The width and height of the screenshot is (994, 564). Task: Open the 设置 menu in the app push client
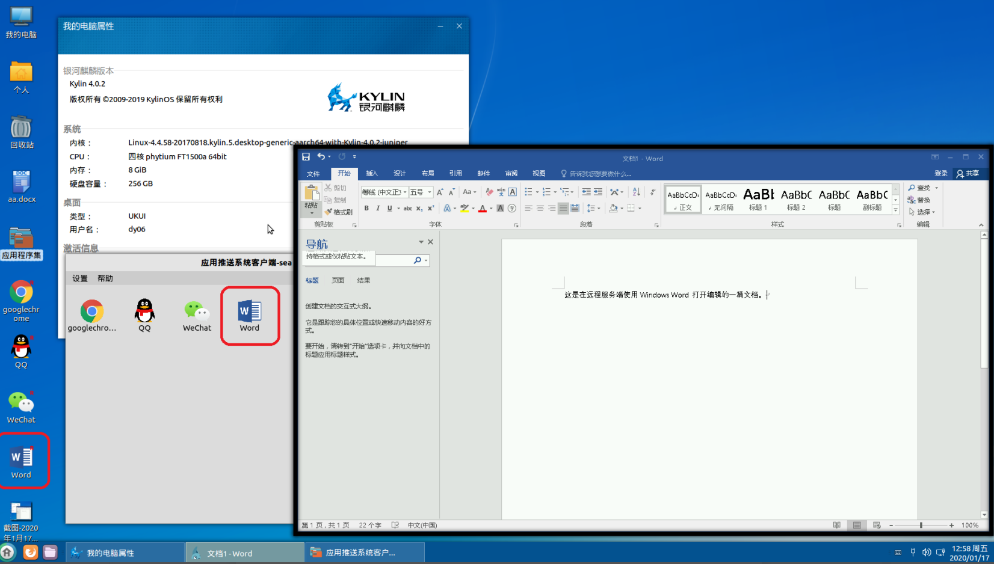point(80,278)
